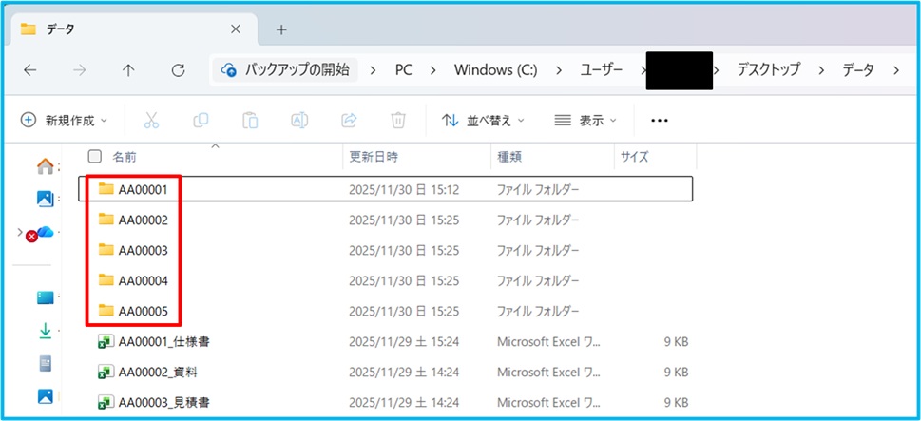
Task: Click the Rename icon in the toolbar
Action: click(299, 121)
